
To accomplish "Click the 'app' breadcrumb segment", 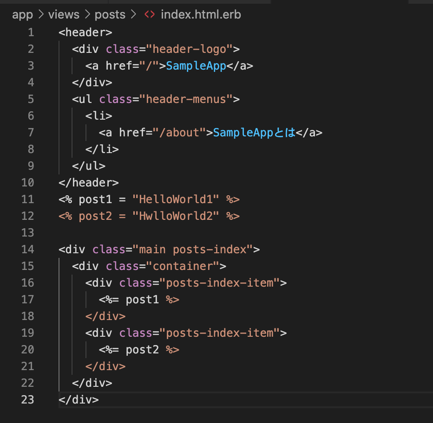I will point(22,15).
